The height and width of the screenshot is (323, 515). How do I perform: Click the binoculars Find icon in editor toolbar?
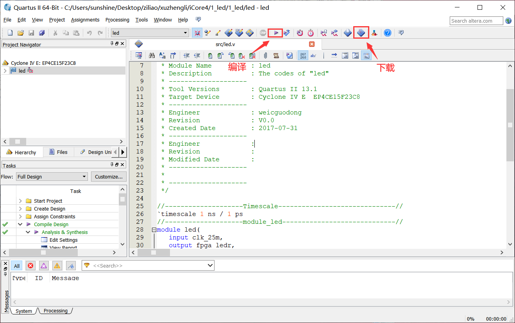tap(152, 55)
